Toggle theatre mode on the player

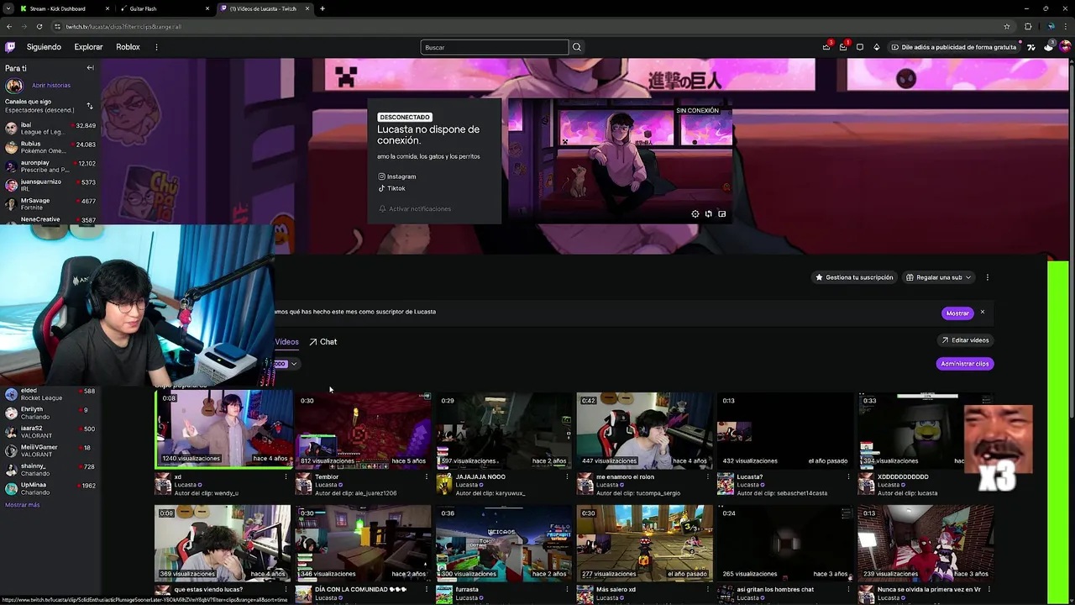pyautogui.click(x=709, y=214)
